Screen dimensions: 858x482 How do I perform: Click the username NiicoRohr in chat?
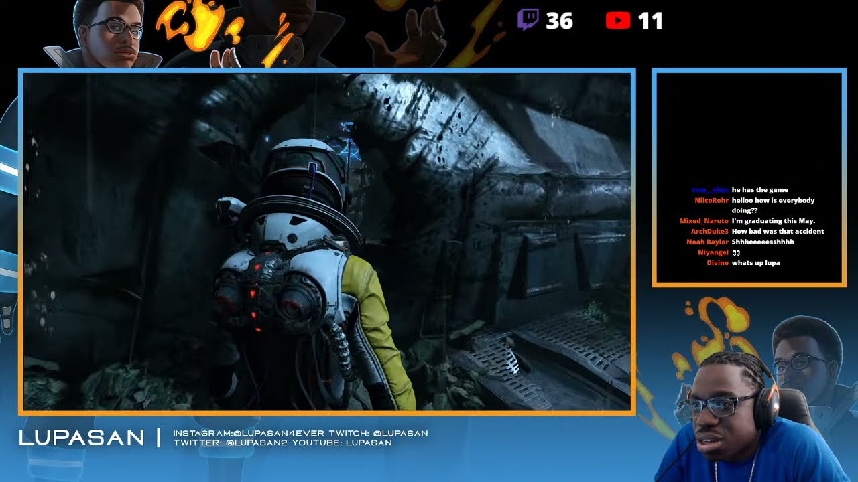(x=711, y=200)
